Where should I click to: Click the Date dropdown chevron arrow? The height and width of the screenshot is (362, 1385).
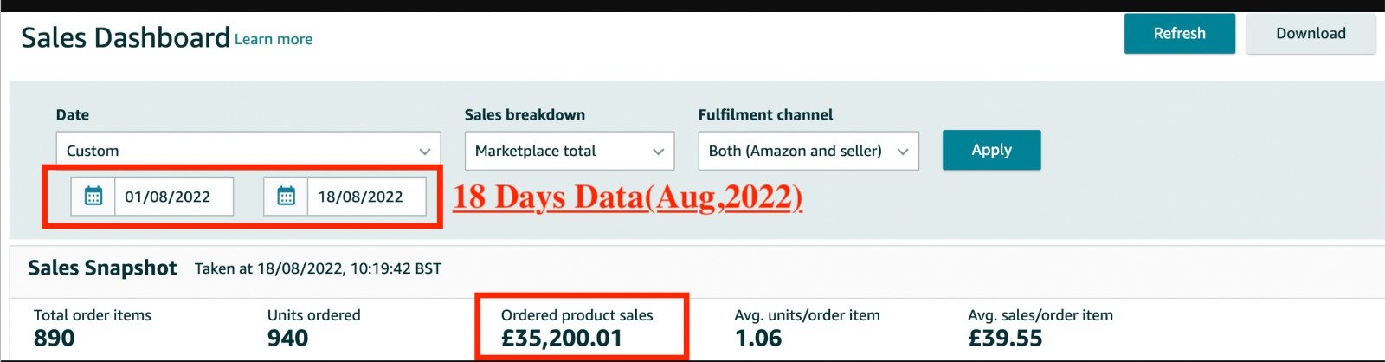[425, 151]
